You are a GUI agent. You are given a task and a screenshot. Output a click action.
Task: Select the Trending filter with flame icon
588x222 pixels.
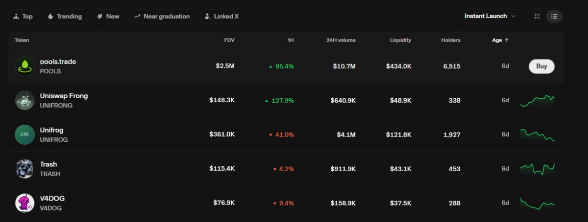tap(65, 16)
